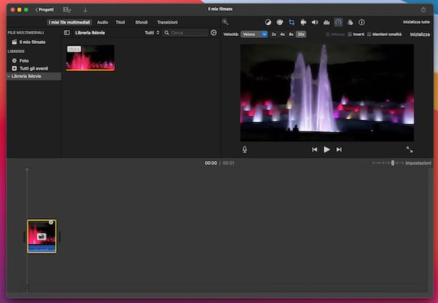Click Inizializza tutto
438x303 pixels.
[x=416, y=22]
